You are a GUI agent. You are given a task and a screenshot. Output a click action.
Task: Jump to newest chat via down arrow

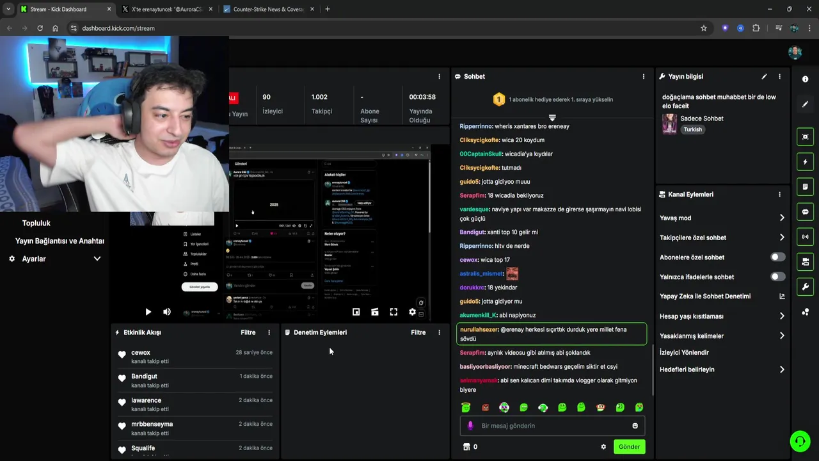pos(552,118)
